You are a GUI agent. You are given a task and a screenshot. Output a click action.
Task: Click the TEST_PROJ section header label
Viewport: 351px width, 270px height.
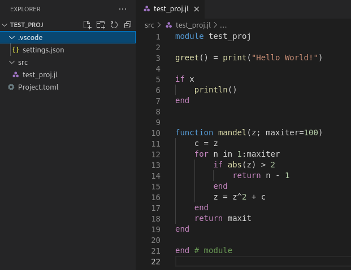27,25
